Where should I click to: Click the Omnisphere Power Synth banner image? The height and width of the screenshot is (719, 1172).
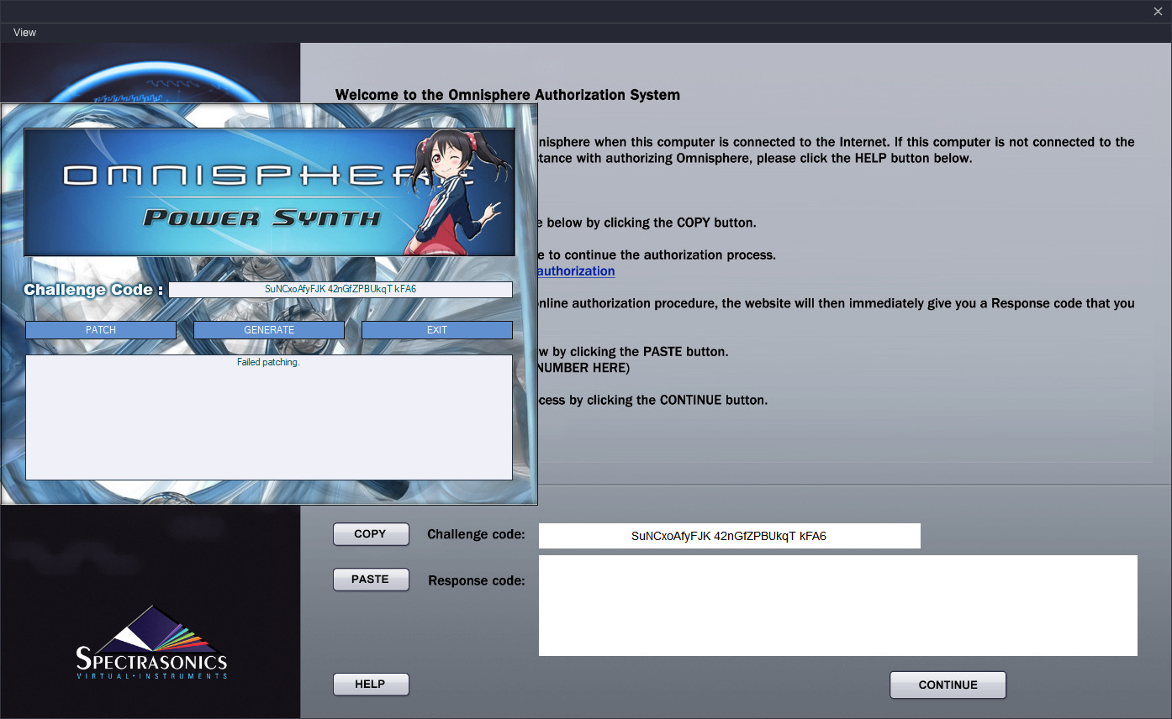pyautogui.click(x=269, y=192)
